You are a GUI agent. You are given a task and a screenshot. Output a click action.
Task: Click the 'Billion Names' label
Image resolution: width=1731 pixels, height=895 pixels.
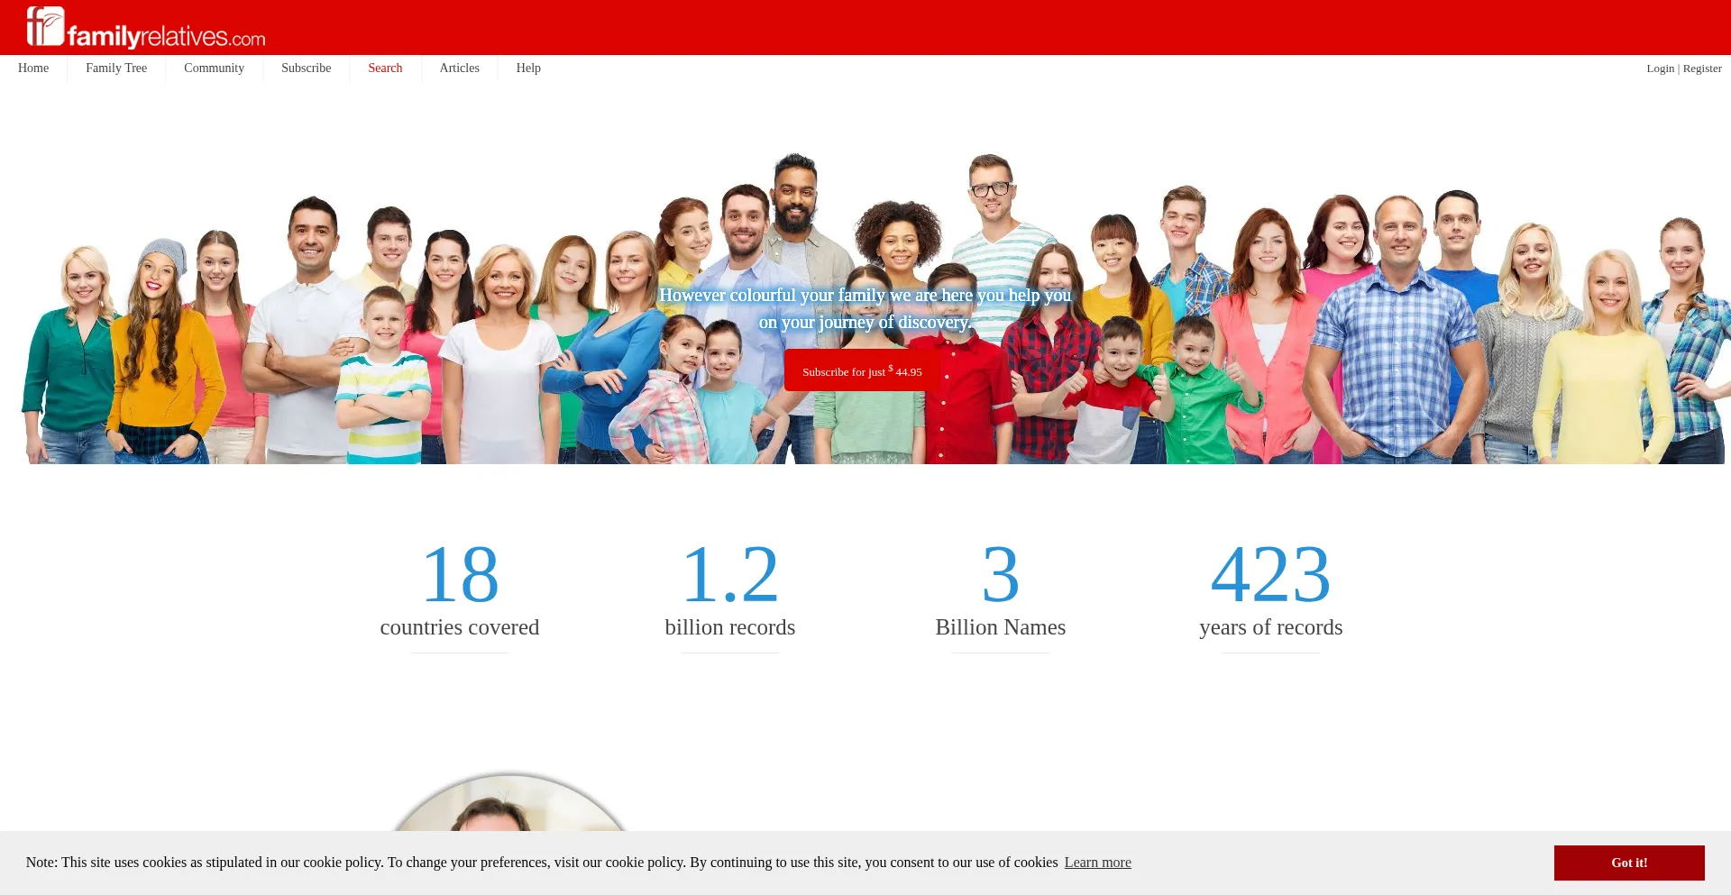1001,627
